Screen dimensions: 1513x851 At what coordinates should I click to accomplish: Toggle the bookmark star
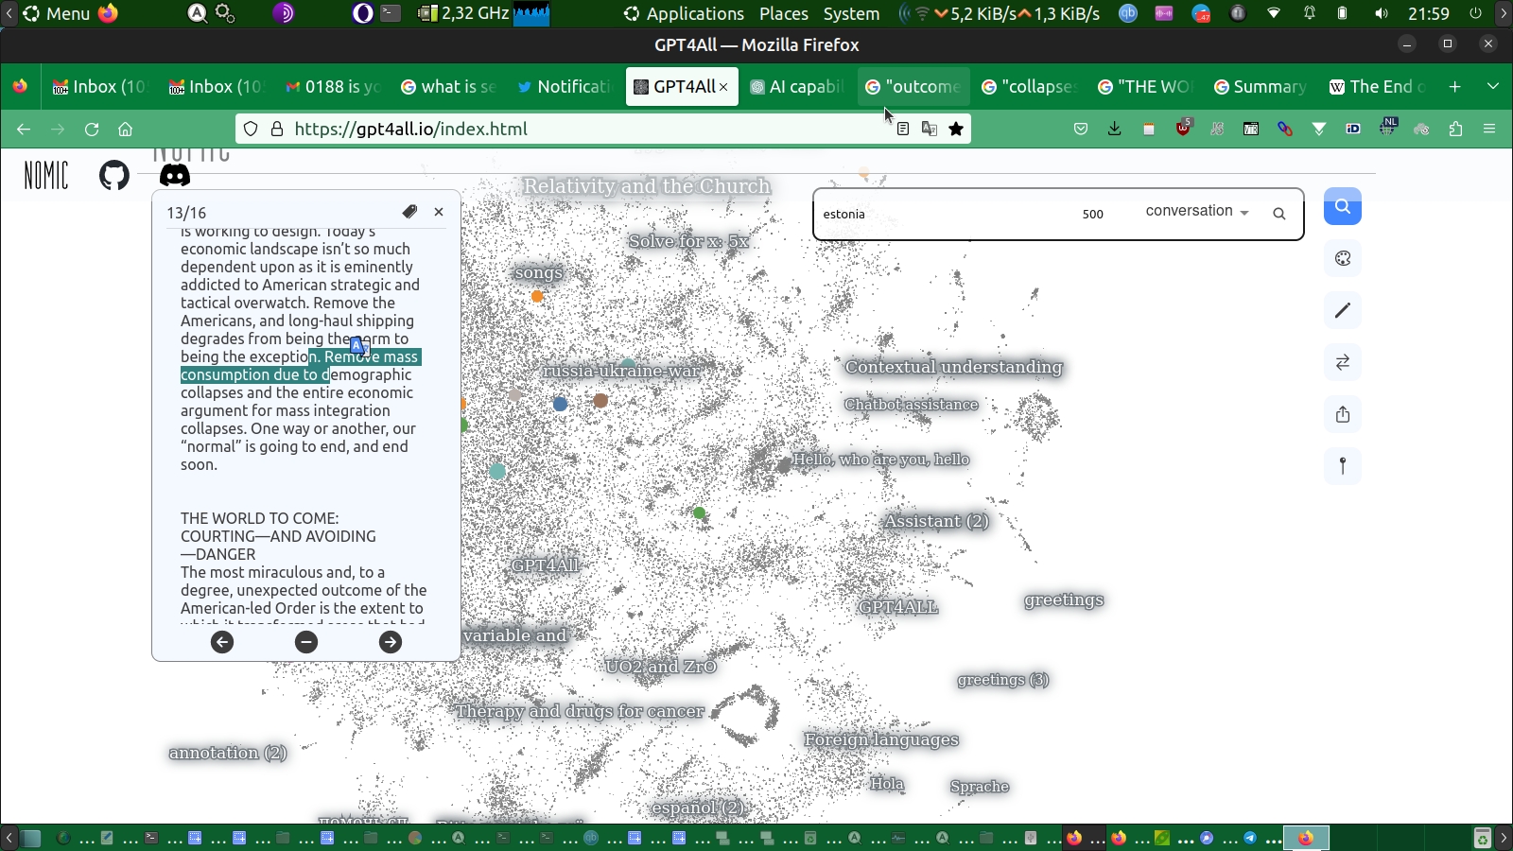point(956,129)
